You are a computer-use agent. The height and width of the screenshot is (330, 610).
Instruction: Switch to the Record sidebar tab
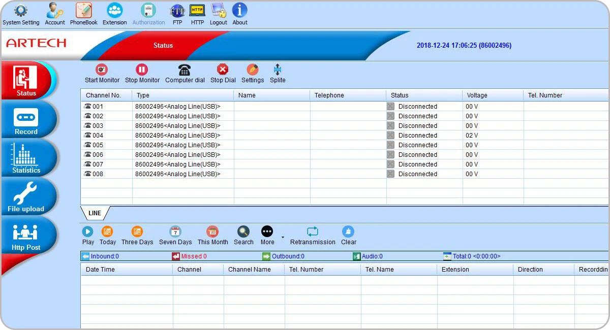pos(26,121)
